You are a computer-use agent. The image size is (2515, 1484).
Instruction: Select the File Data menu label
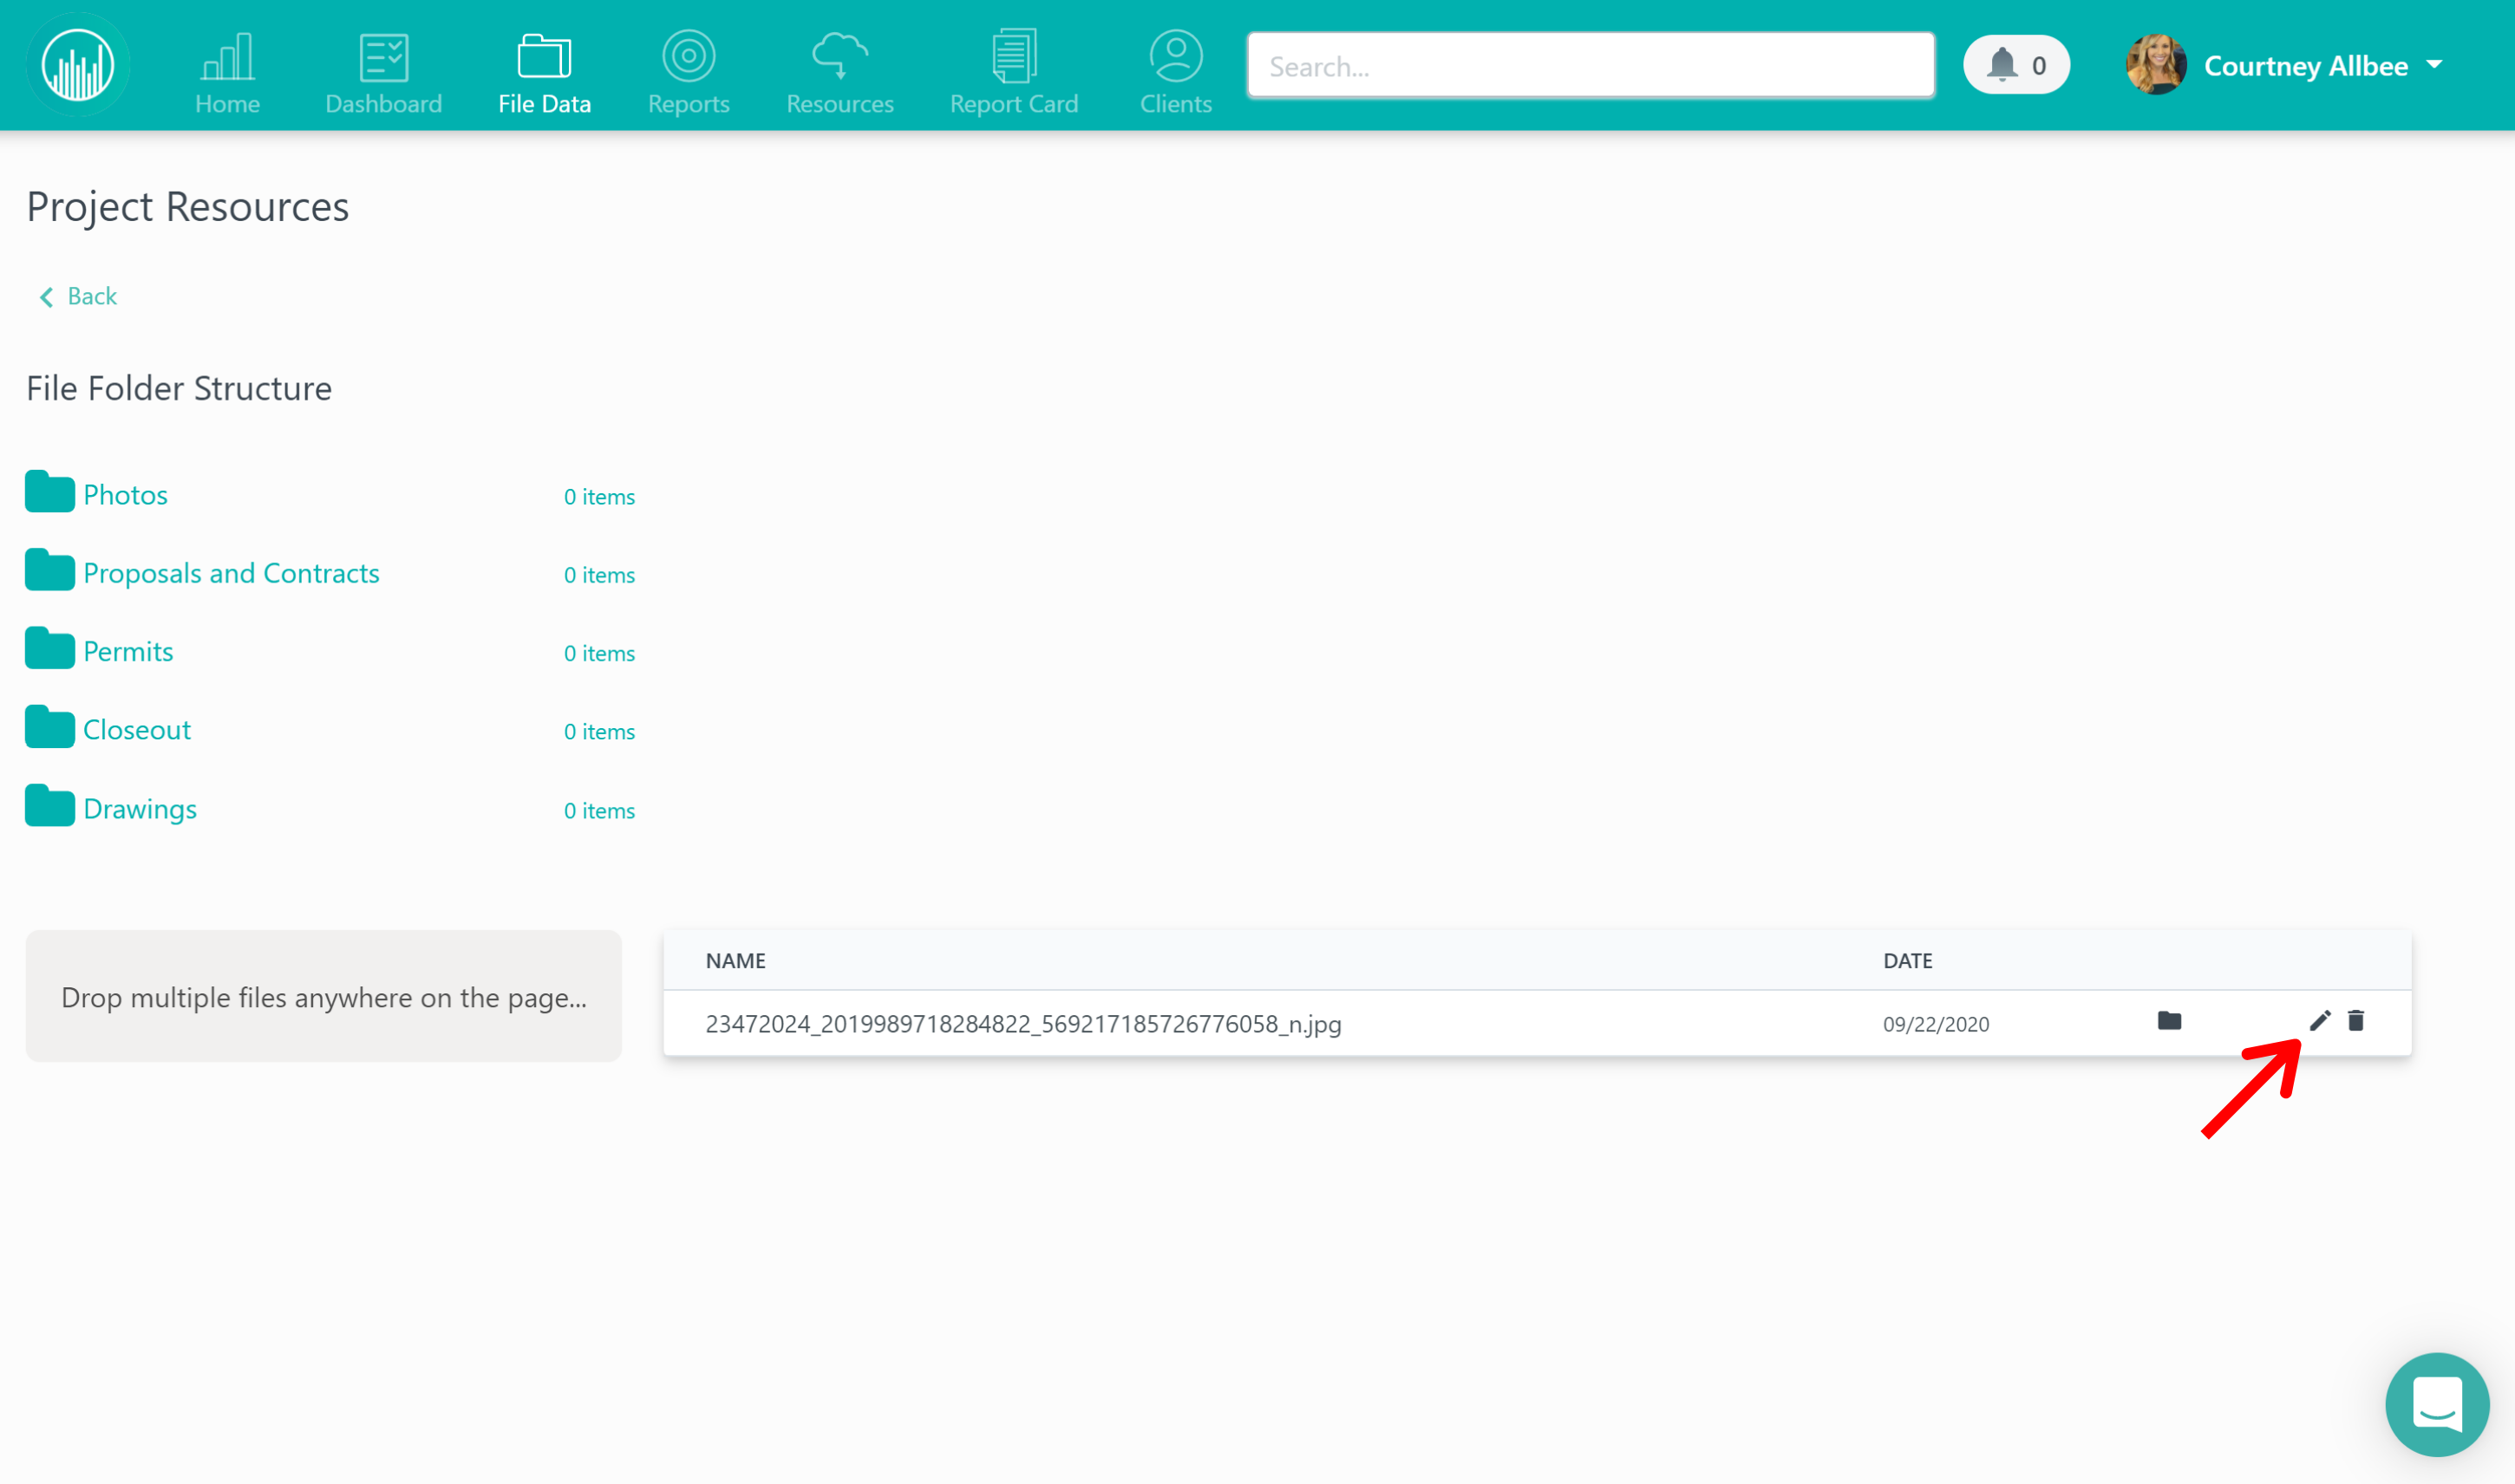pos(545,104)
